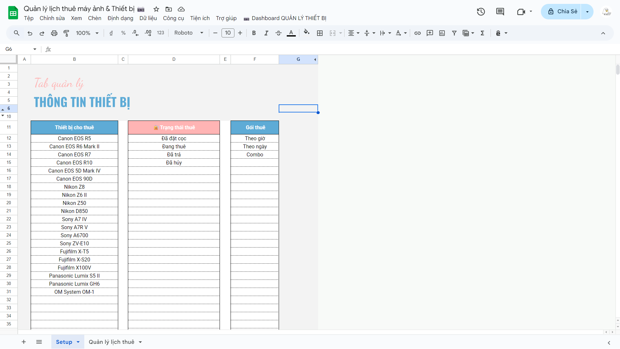Open the Định dạng menu
This screenshot has height=349, width=620.
pos(120,18)
